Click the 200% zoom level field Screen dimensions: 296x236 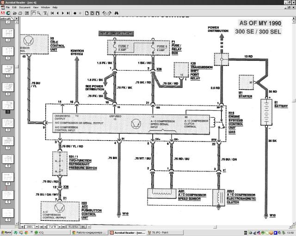[30, 227]
